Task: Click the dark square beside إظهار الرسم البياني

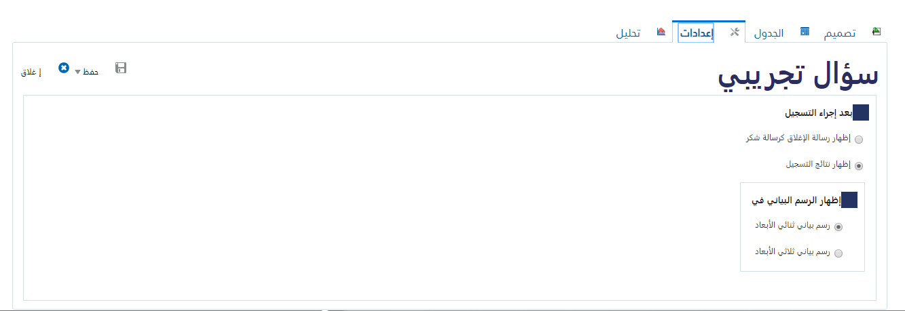Action: 849,200
